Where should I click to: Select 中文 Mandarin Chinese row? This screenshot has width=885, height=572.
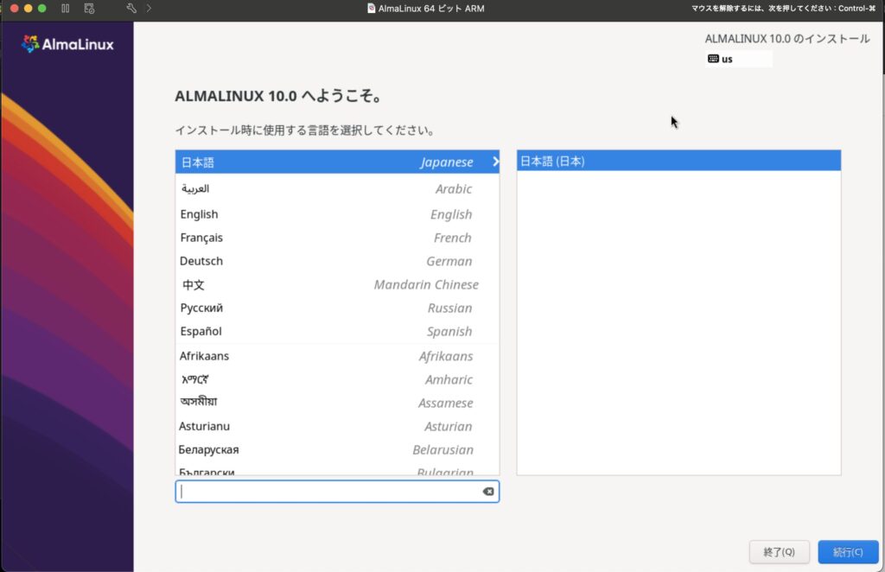337,285
